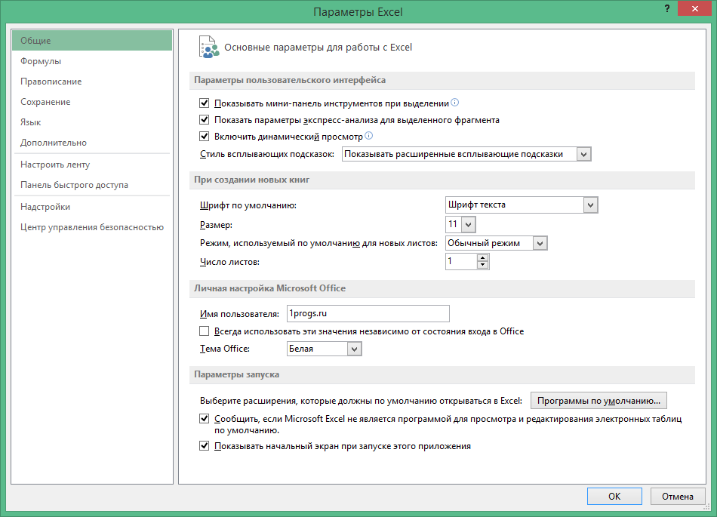717x517 pixels.
Task: Open Дополнительно category
Action: (x=92, y=142)
